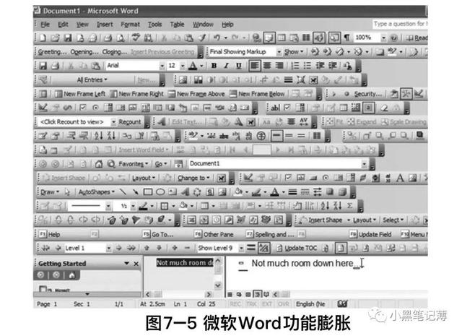Open the Edit menu
The height and width of the screenshot is (336, 462).
(x=63, y=25)
